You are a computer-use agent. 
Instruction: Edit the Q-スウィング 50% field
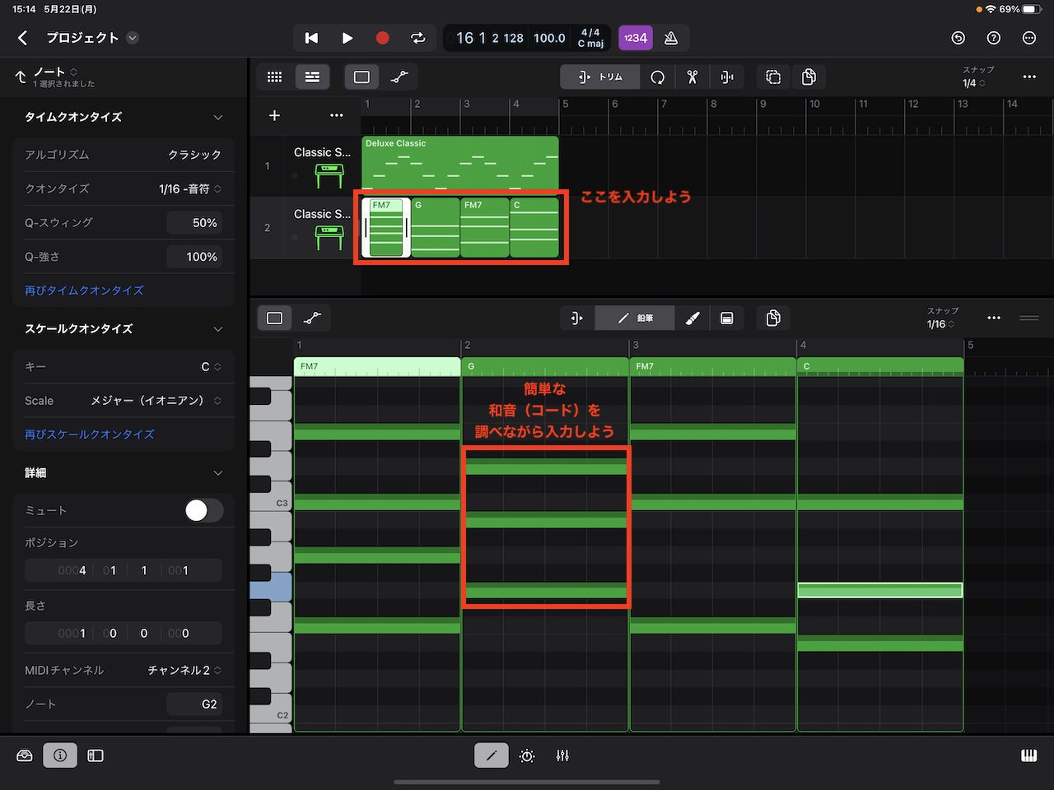tap(194, 223)
